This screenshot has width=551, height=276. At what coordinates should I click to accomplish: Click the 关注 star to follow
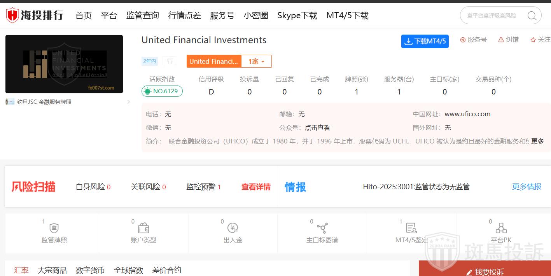[x=533, y=40]
